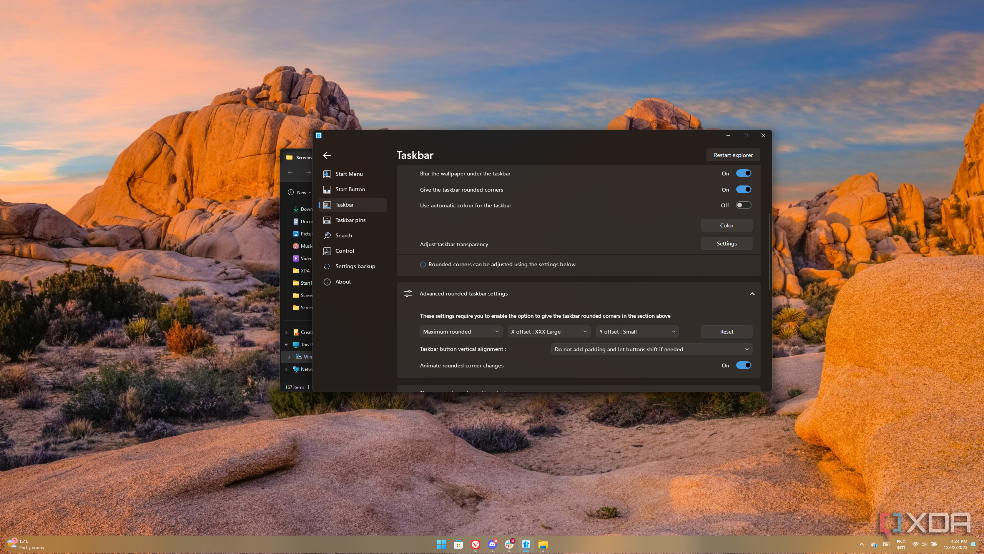Expand Network node in Explorer tree
This screenshot has width=984, height=554.
tap(286, 369)
